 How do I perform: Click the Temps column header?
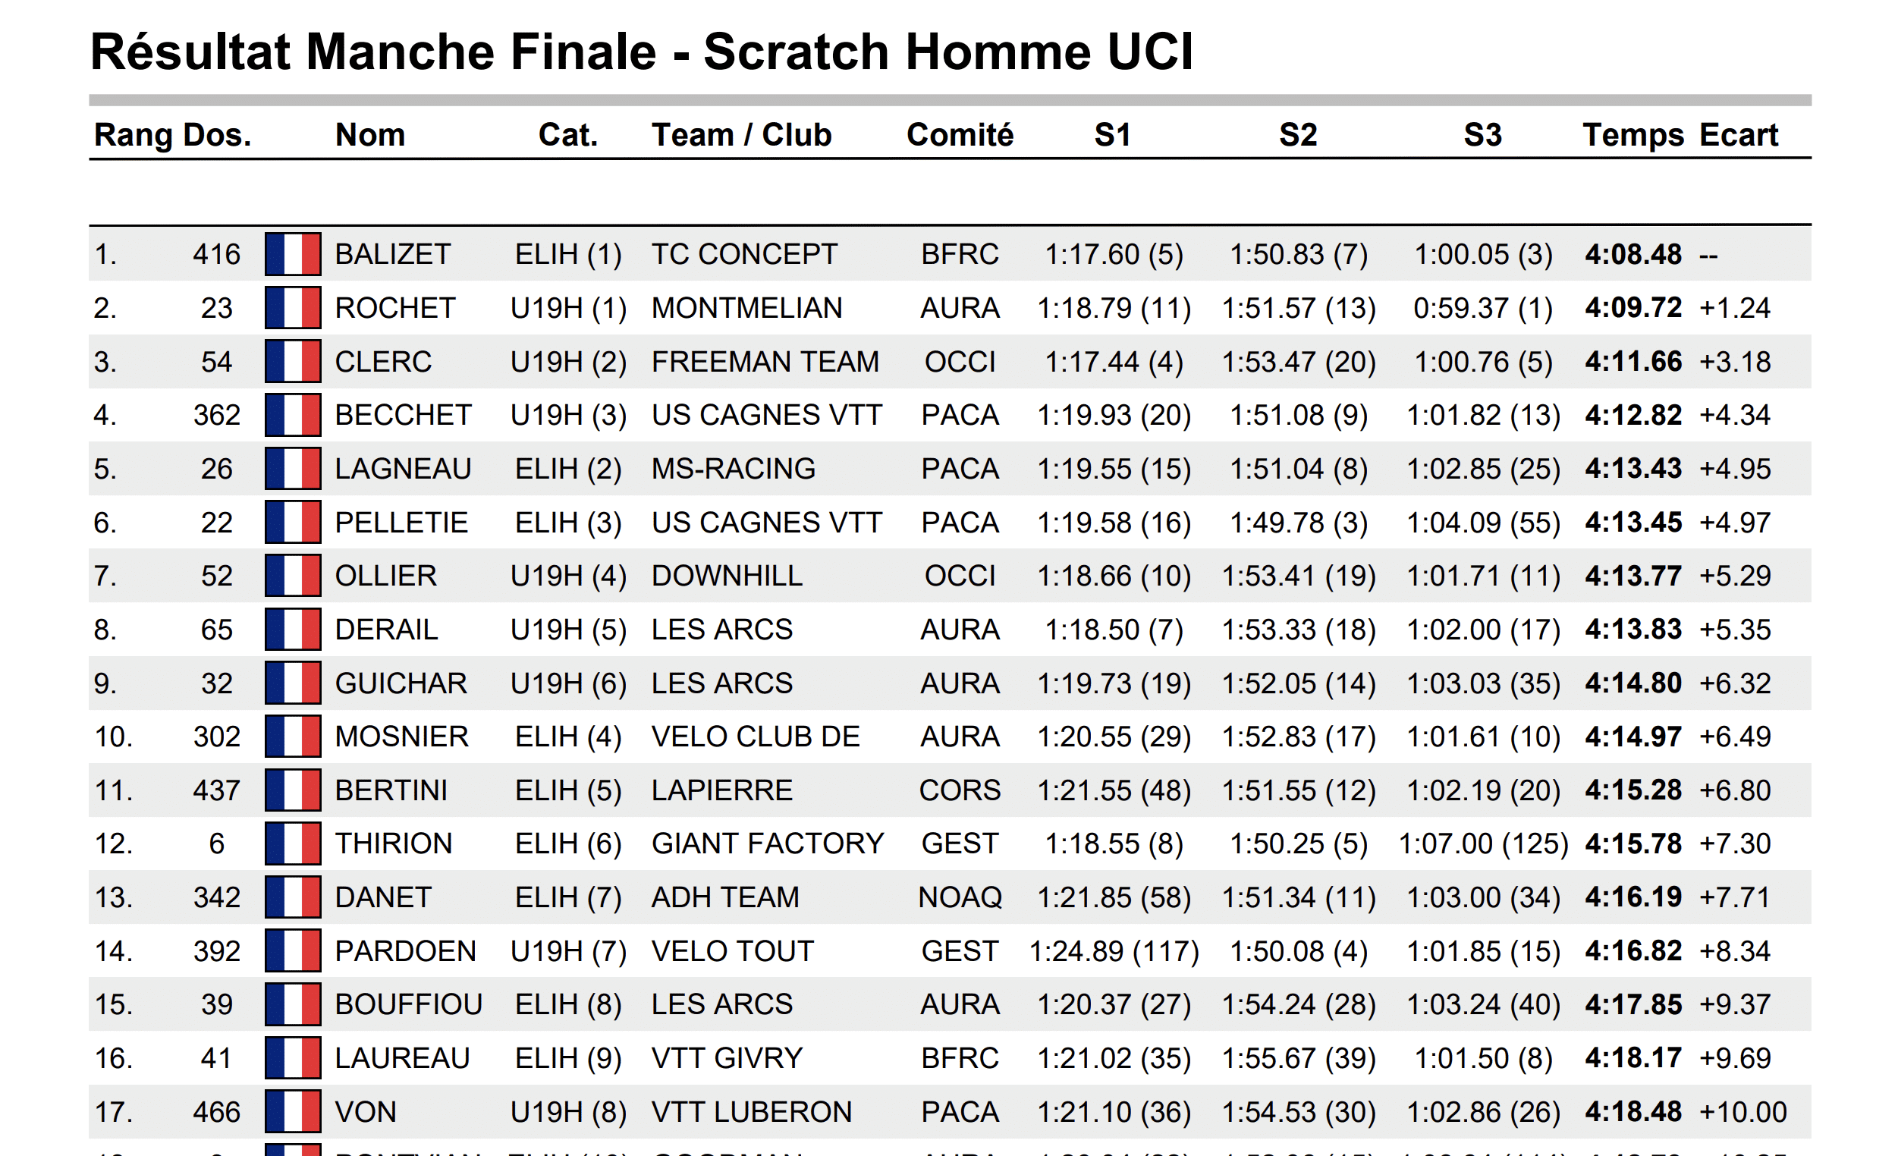coord(1633,135)
